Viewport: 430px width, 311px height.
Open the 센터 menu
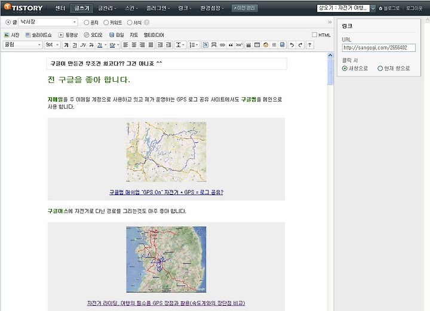(60, 8)
